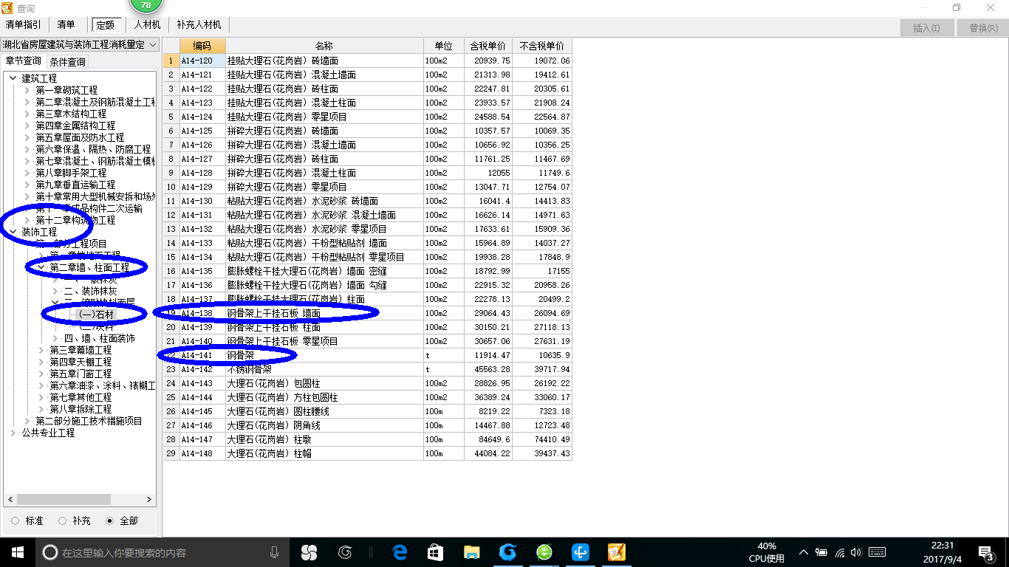Switch to 清单 tab

[x=66, y=24]
